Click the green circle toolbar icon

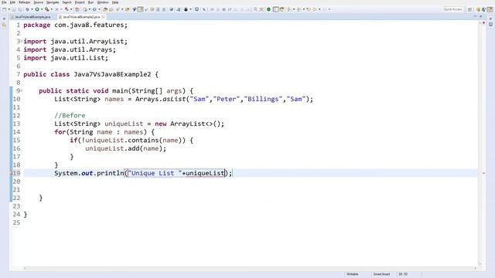tap(268, 9)
